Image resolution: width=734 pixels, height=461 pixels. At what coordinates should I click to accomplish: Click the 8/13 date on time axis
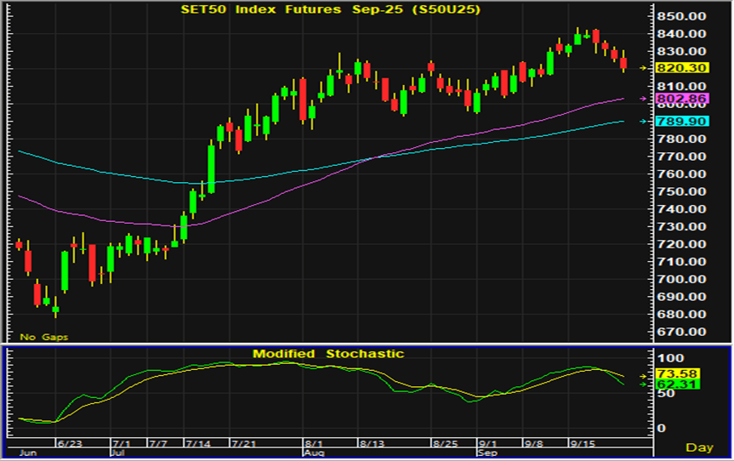(x=372, y=444)
